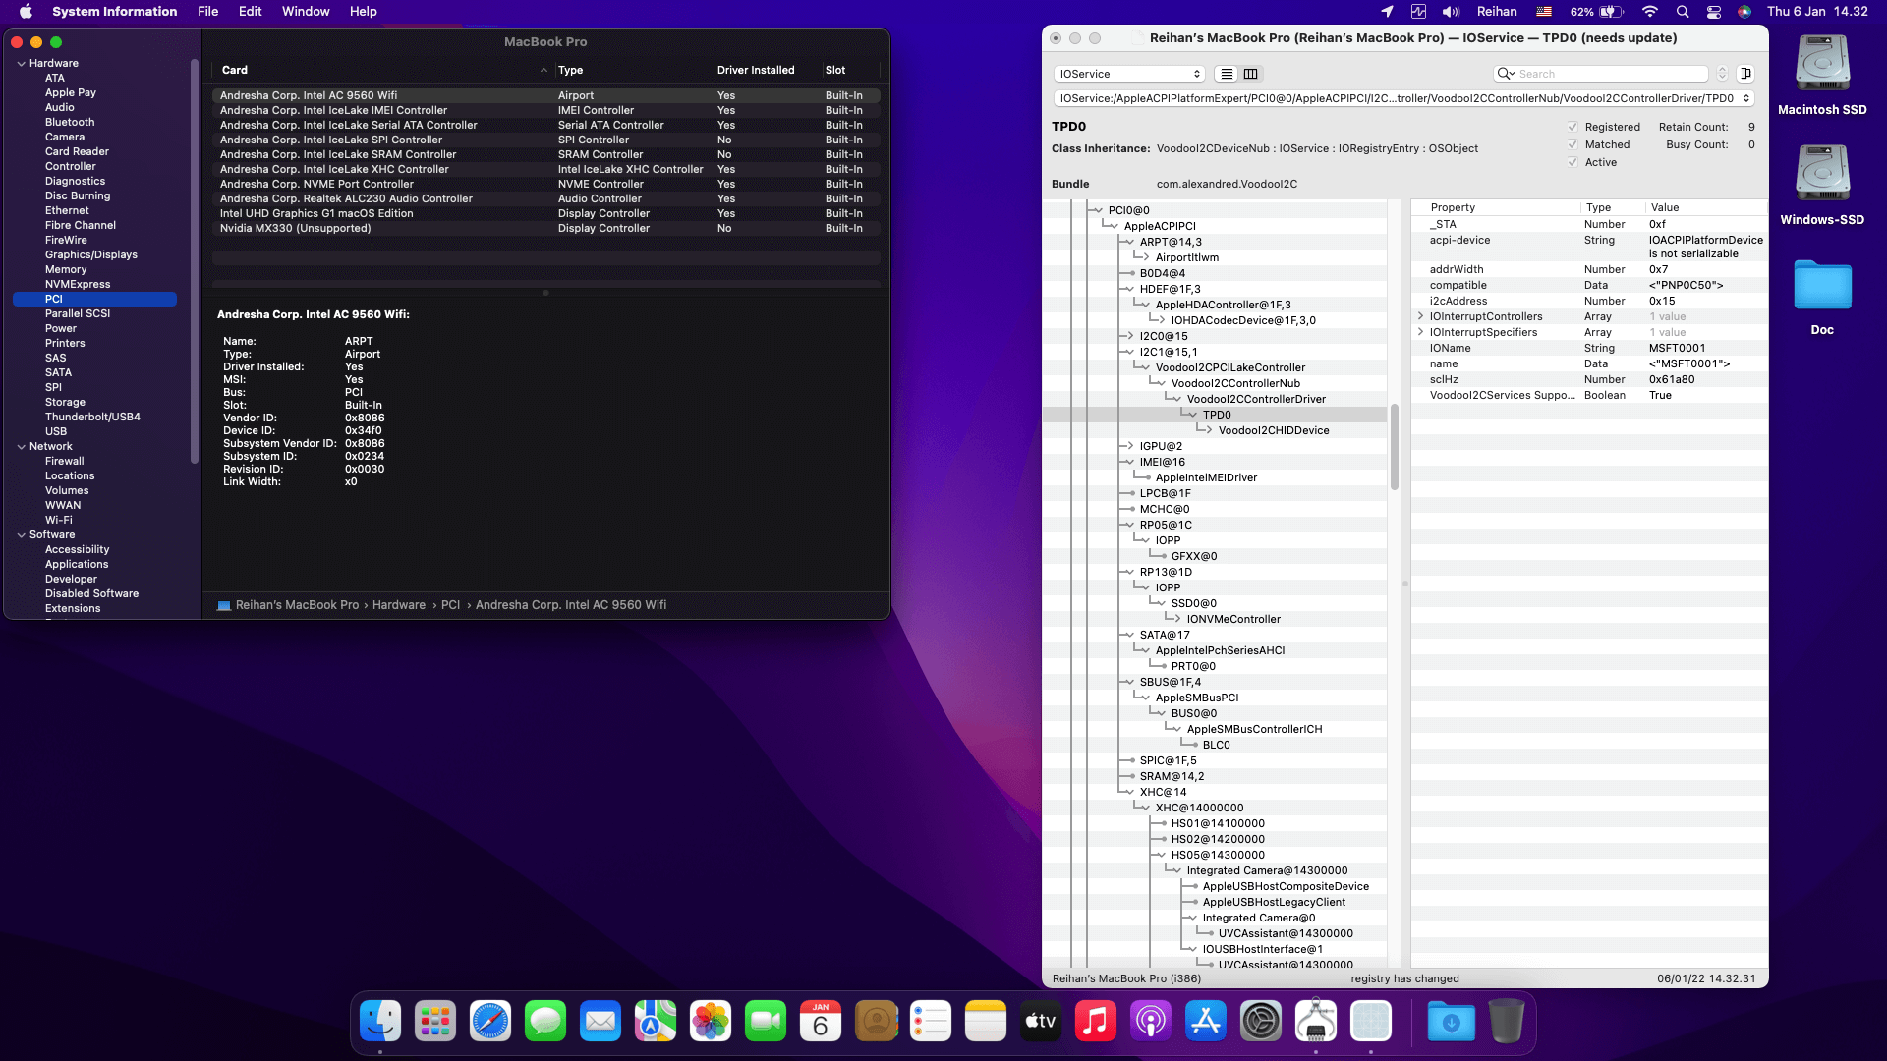Open Apple TV app in Dock
This screenshot has width=1887, height=1061.
coord(1041,1022)
